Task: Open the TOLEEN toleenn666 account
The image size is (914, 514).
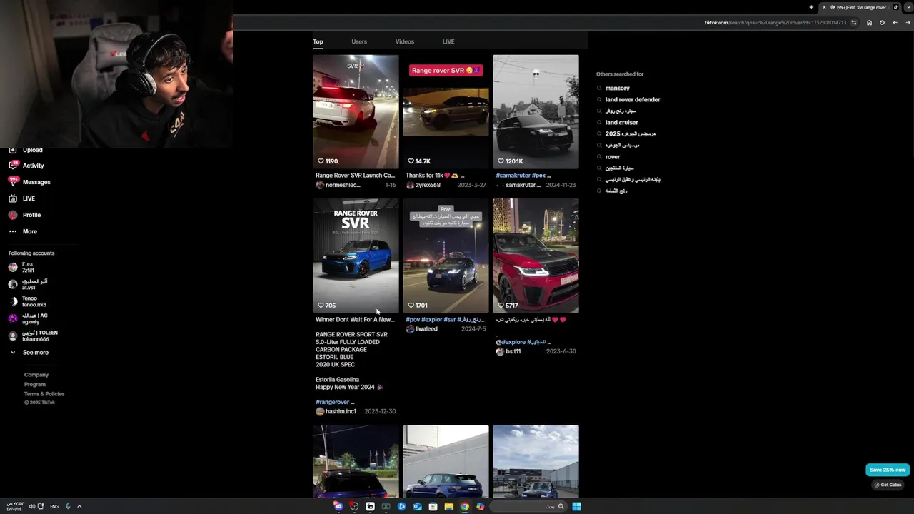Action: (33, 336)
